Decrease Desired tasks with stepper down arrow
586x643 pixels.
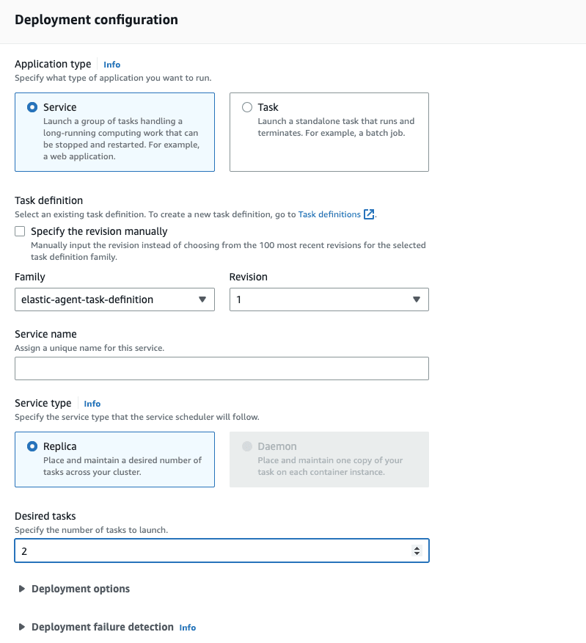pyautogui.click(x=417, y=553)
